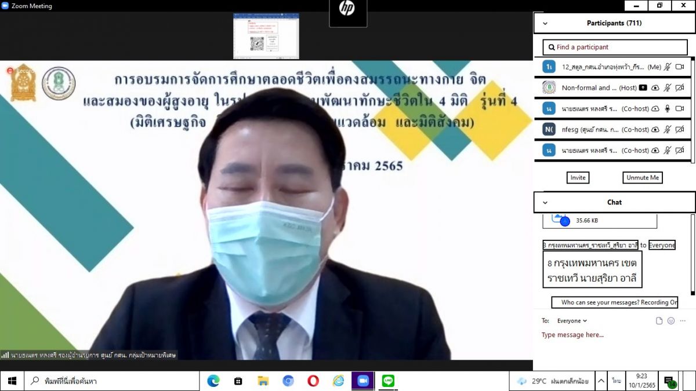Click the nfesg participant avatar

(549, 129)
